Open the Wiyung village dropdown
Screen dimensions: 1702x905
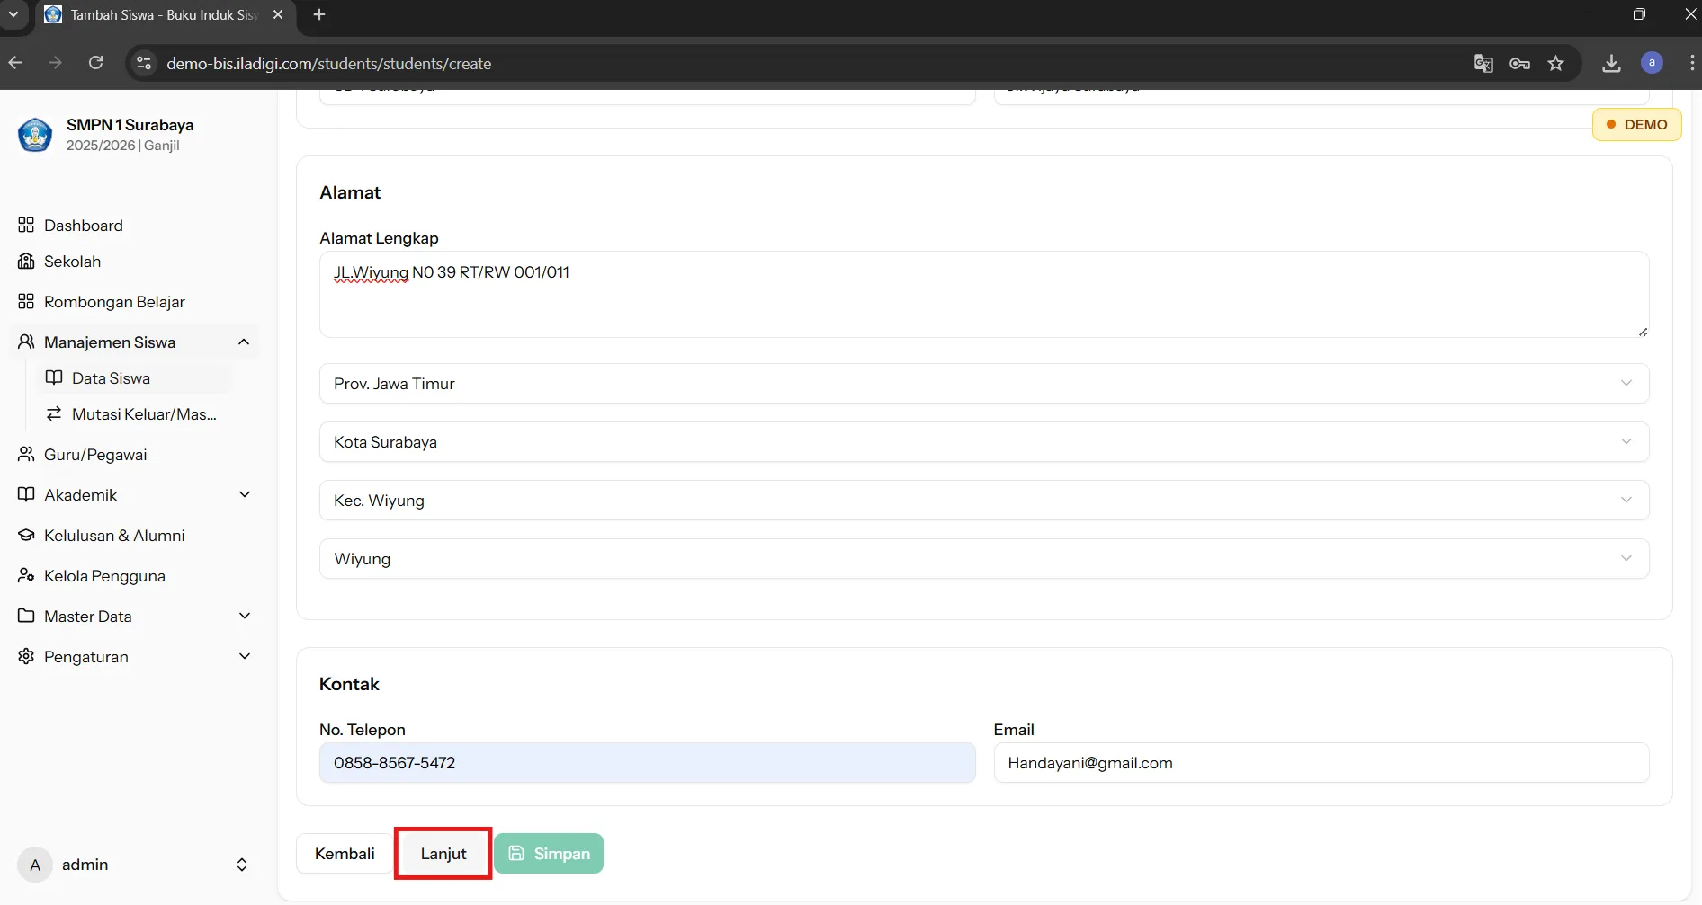coord(984,559)
